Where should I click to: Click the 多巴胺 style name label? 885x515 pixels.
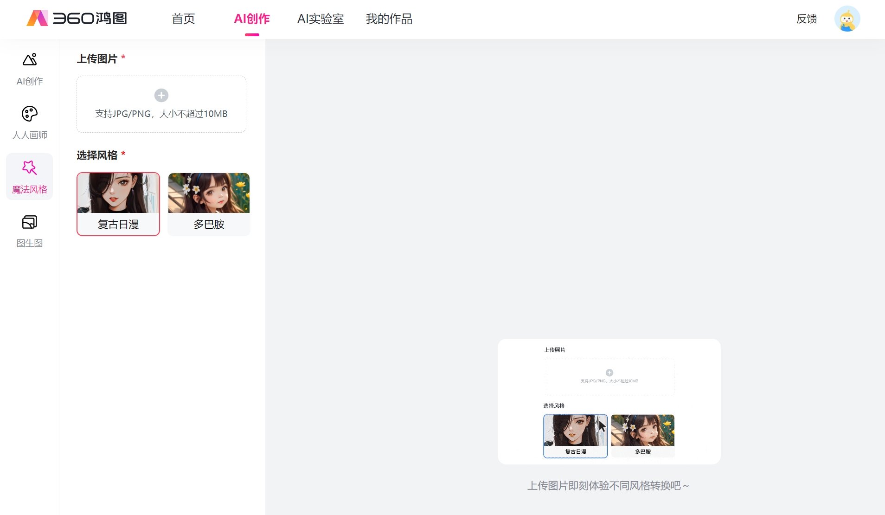[x=209, y=225]
